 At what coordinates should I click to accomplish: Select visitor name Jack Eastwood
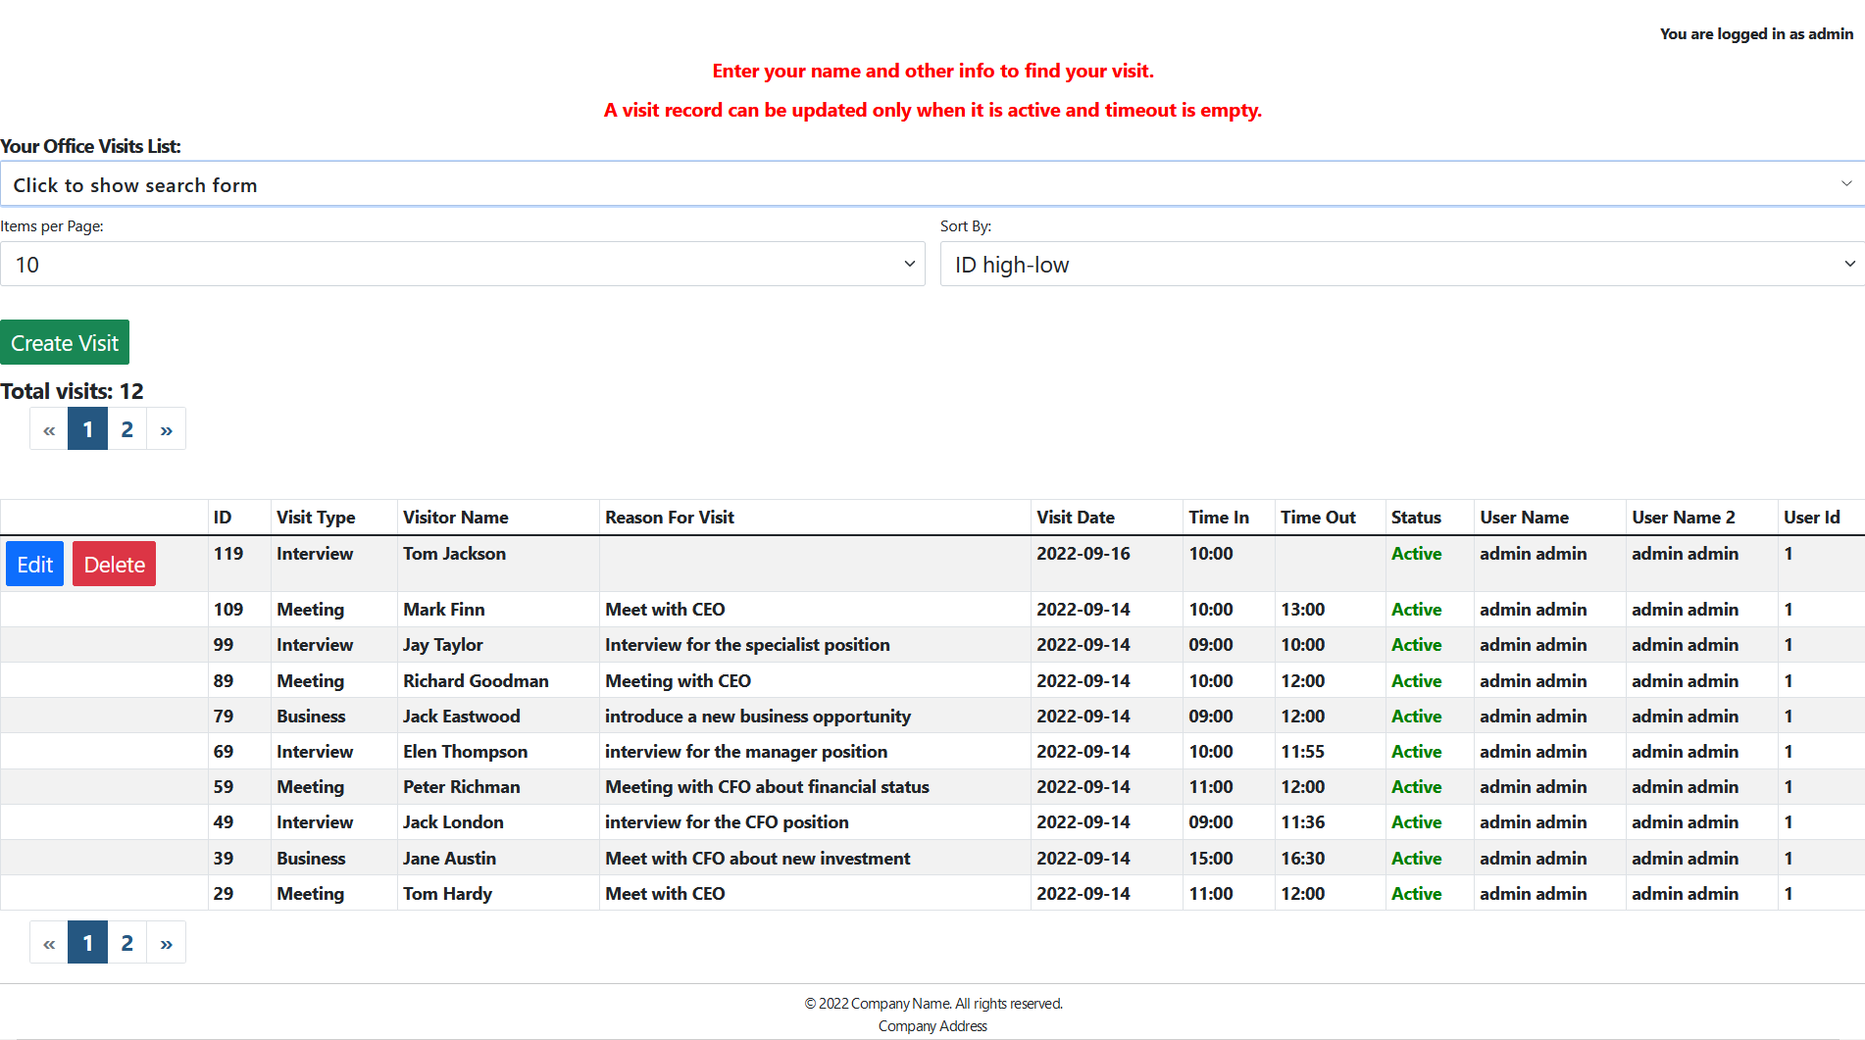coord(462,717)
